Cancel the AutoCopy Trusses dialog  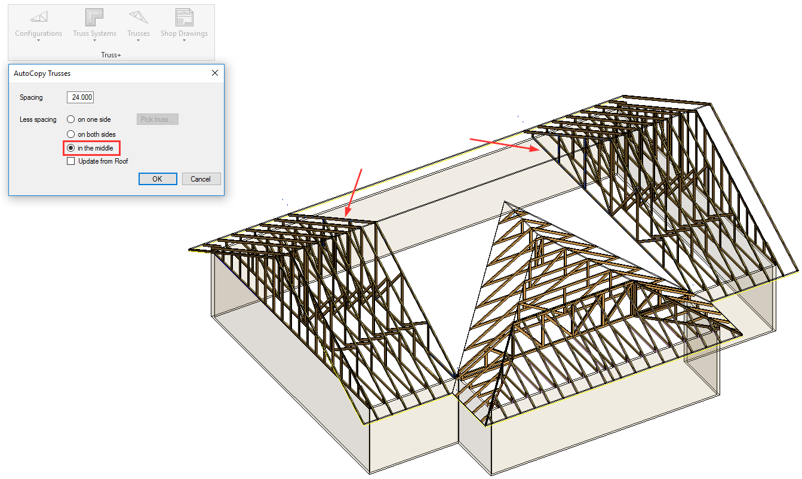[x=201, y=179]
